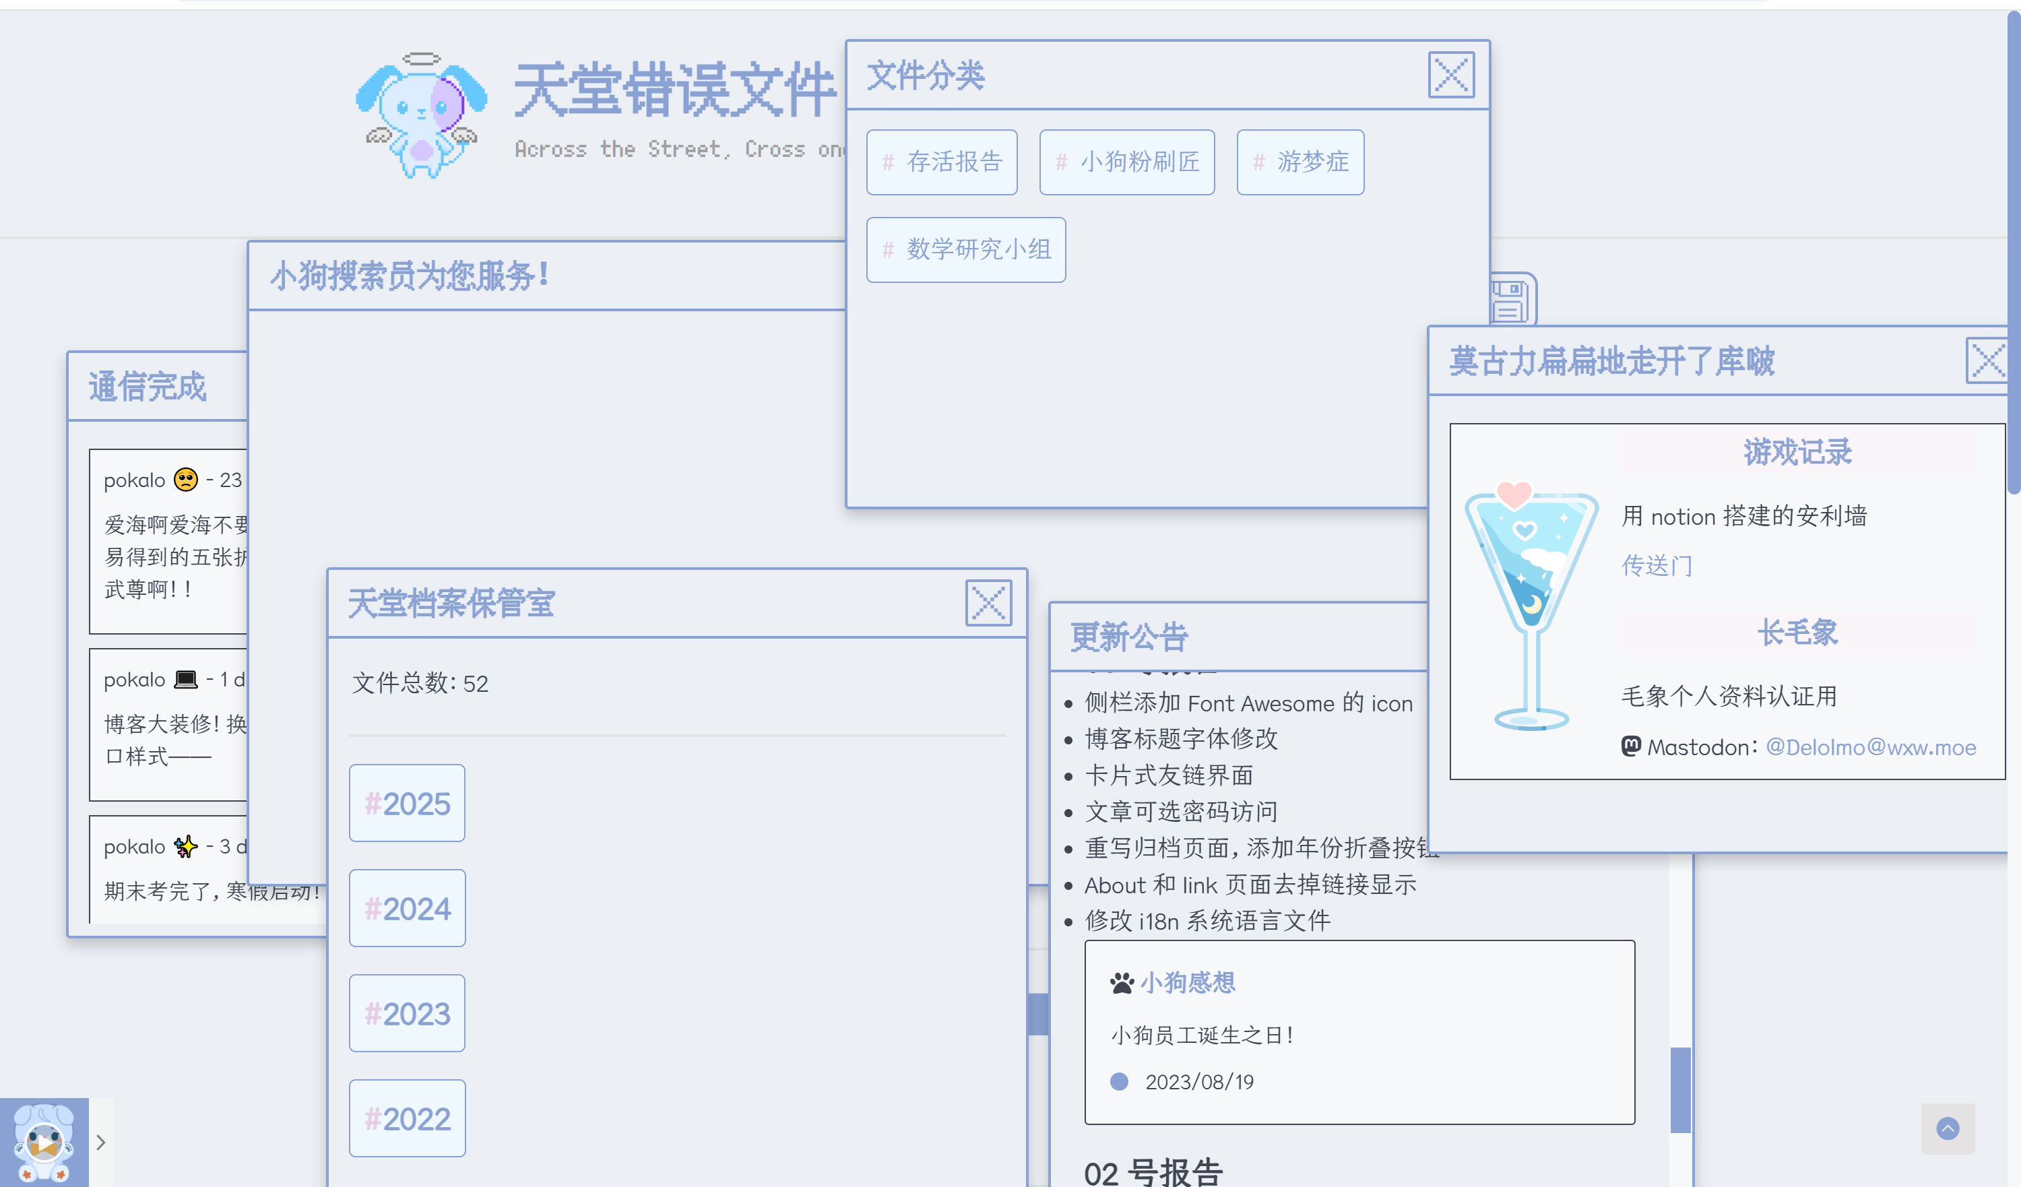Open the 小狗粉刷匠 category tag
The height and width of the screenshot is (1187, 2021).
click(1127, 162)
